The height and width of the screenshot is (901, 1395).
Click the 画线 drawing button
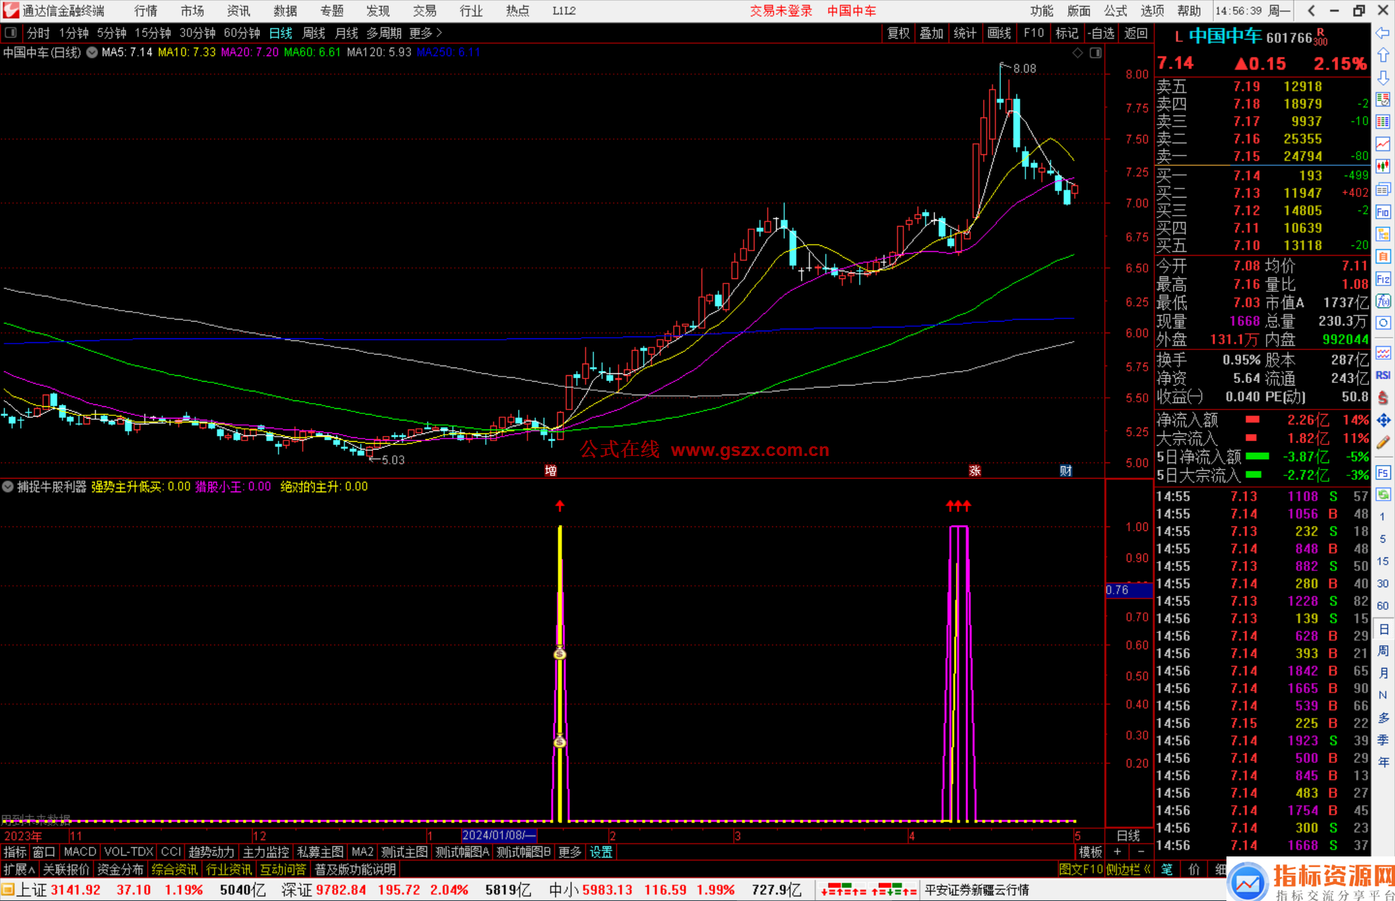pyautogui.click(x=999, y=33)
